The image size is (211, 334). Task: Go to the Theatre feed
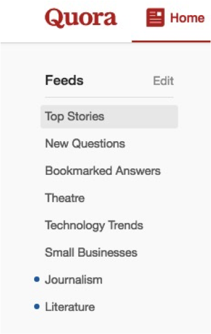[65, 198]
